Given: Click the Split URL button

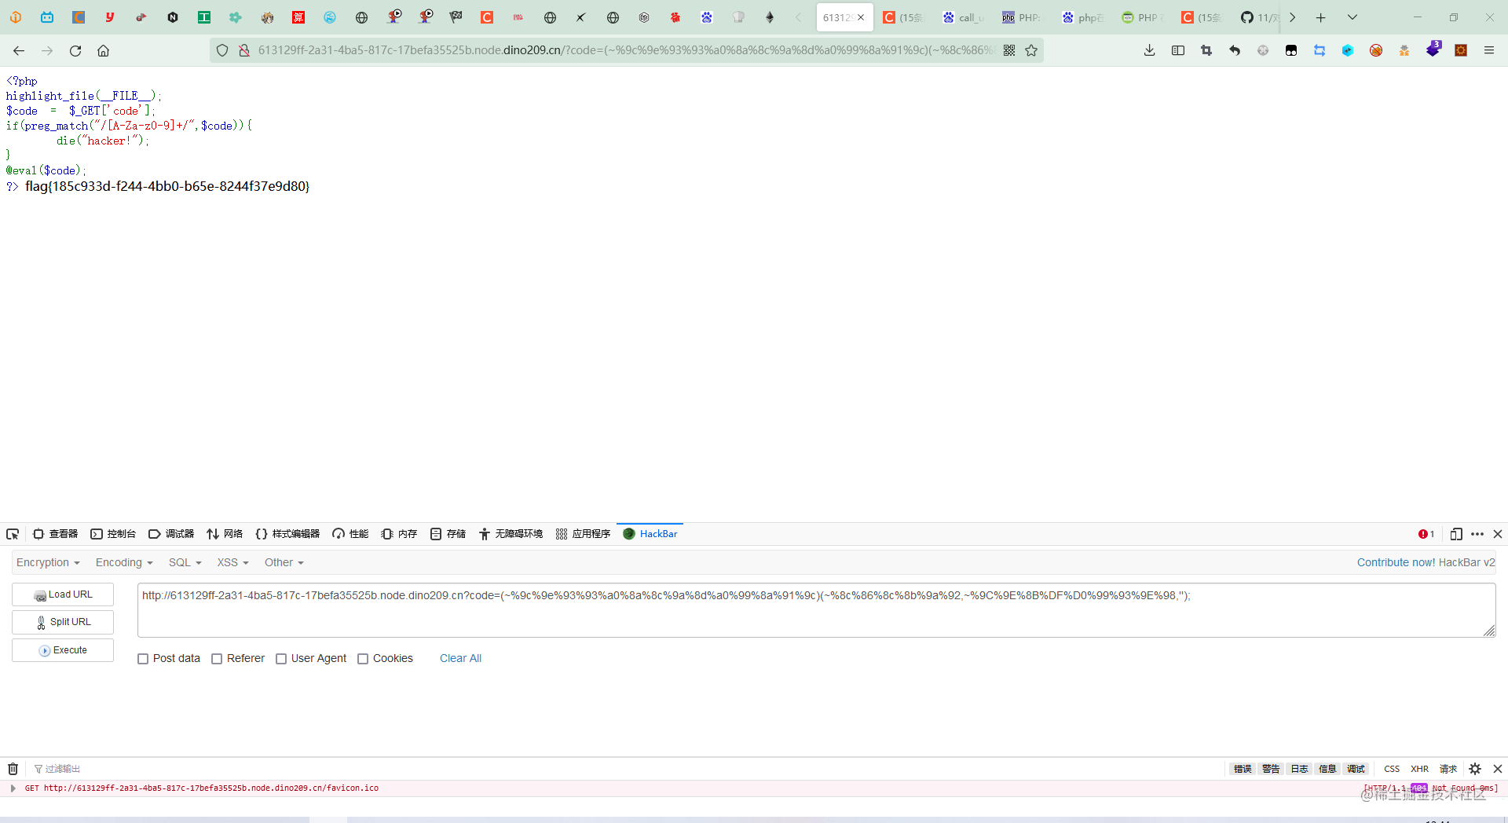Looking at the screenshot, I should click(63, 622).
